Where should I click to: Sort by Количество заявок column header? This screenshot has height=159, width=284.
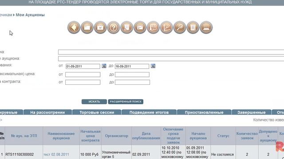(247, 136)
